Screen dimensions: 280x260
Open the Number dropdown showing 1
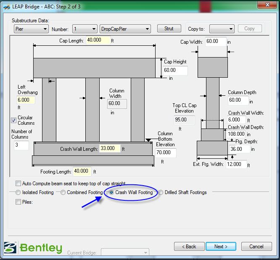85,29
